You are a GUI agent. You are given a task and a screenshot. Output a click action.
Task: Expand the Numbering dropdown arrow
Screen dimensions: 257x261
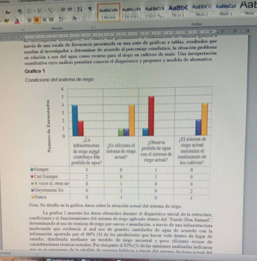pos(45,11)
